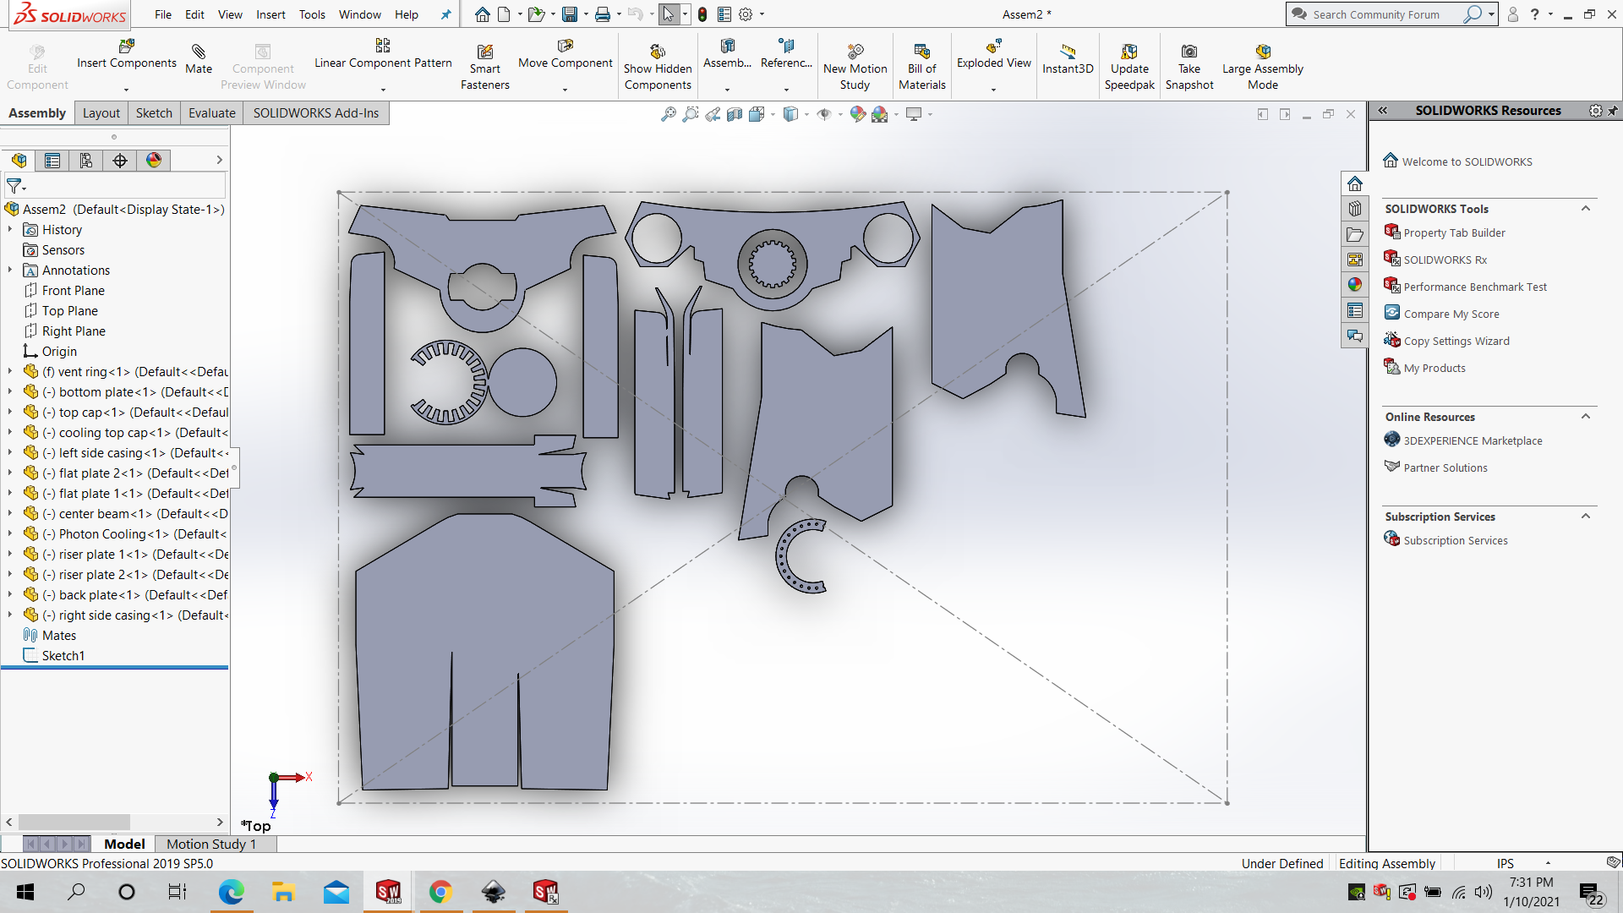Open File Explorer tab in task pane
Viewport: 1623px width, 913px height.
pos(1355,234)
